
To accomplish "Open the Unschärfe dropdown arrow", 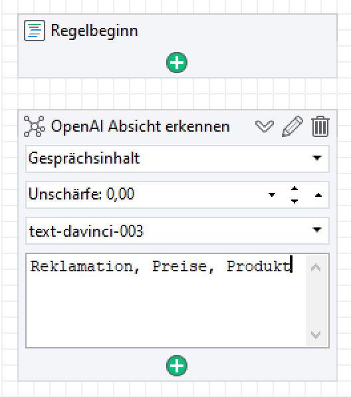I will click(272, 195).
